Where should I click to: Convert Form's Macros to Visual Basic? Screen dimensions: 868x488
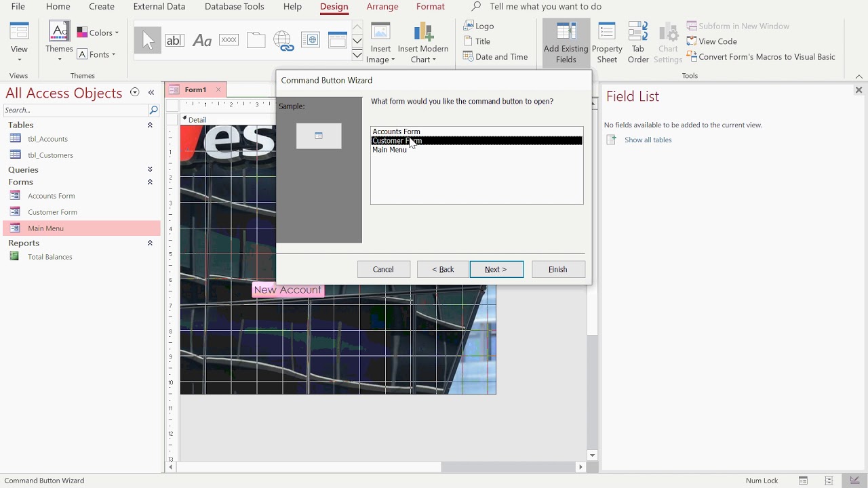761,57
